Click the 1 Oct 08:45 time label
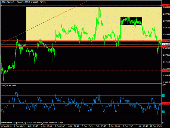The height and width of the screenshot is (128, 170). coord(19,126)
